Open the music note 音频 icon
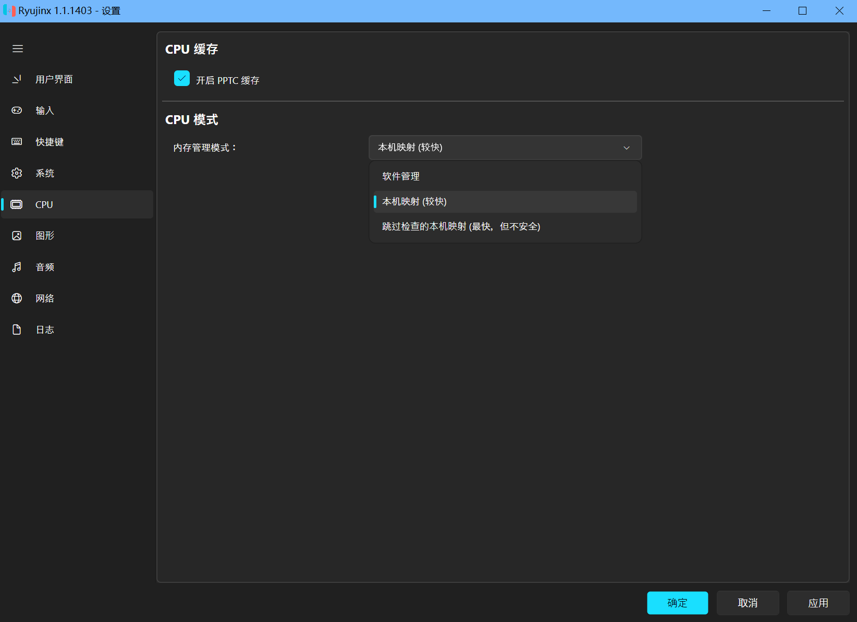This screenshot has width=857, height=622. [17, 267]
